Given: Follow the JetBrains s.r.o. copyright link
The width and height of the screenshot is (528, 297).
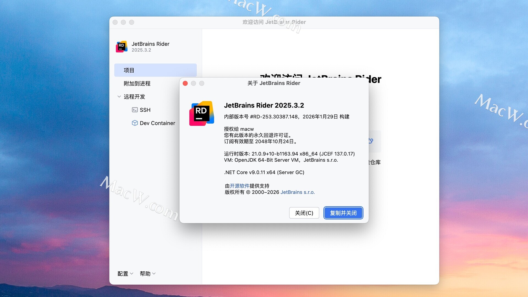Looking at the screenshot, I should coord(297,192).
